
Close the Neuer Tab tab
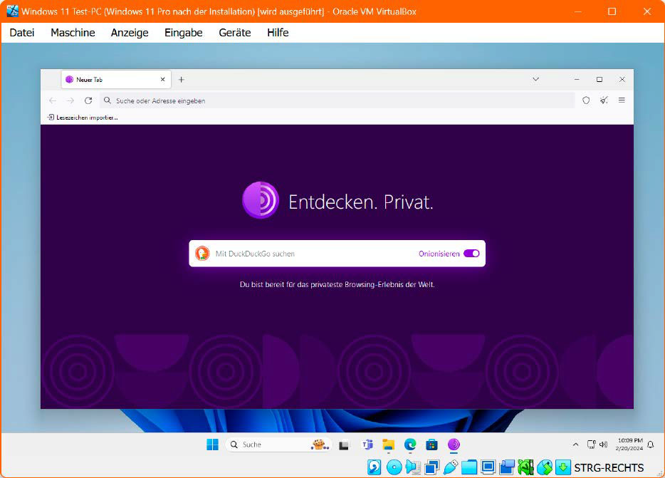click(x=162, y=79)
